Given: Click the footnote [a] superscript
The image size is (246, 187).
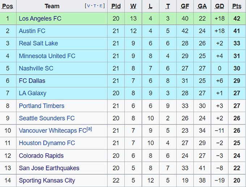Looking at the screenshot, I should (x=89, y=129).
